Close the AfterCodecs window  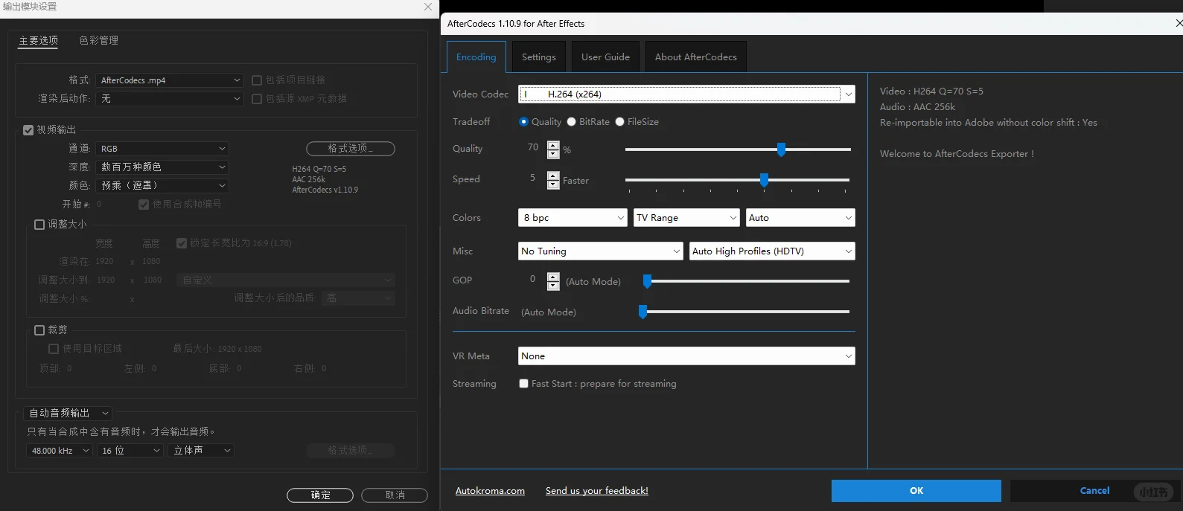point(1179,23)
